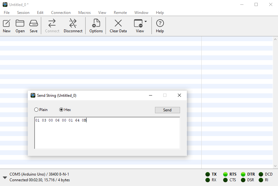Click the hex string input field

tap(107, 133)
